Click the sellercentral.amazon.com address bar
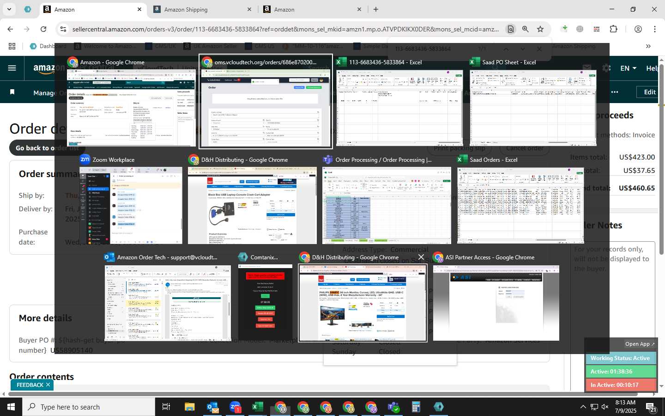Image resolution: width=665 pixels, height=416 pixels. (285, 29)
